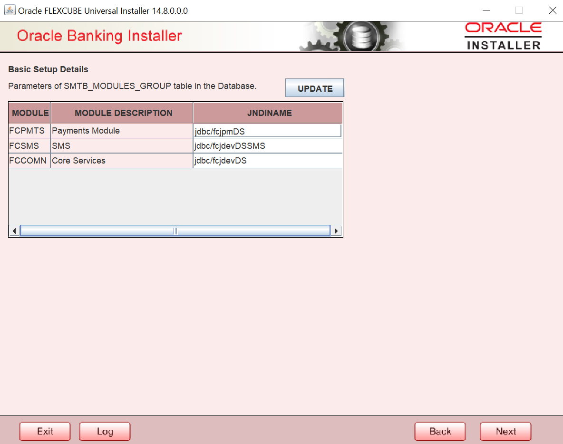The image size is (563, 444).
Task: Click the MODULE DESCRIPTION column header
Action: pyautogui.click(x=122, y=113)
